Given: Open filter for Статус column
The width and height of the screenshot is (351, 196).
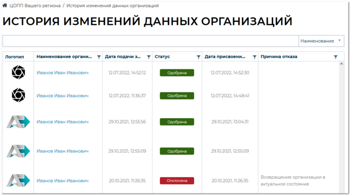Looking at the screenshot, I should 198,57.
